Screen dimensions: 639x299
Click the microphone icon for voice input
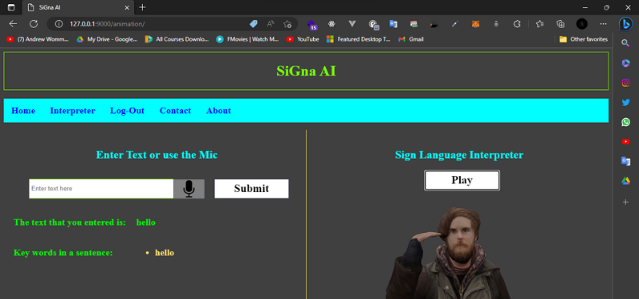[189, 189]
